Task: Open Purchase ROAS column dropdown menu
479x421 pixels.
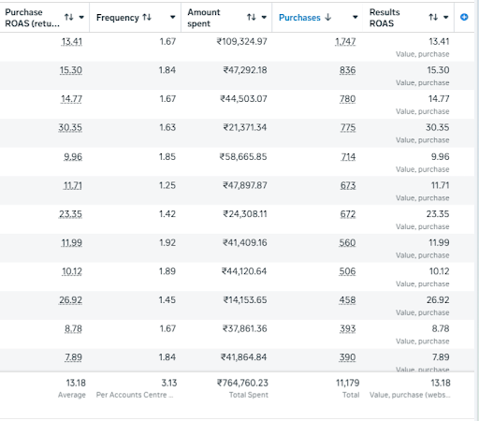Action: [81, 17]
